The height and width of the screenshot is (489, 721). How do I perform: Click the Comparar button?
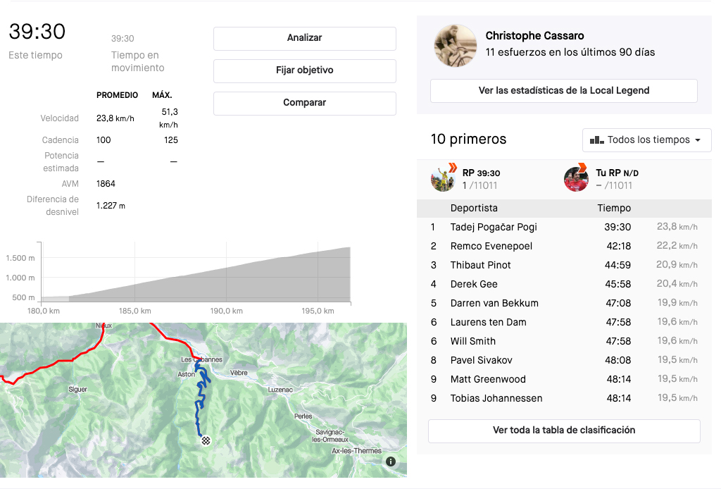click(304, 103)
